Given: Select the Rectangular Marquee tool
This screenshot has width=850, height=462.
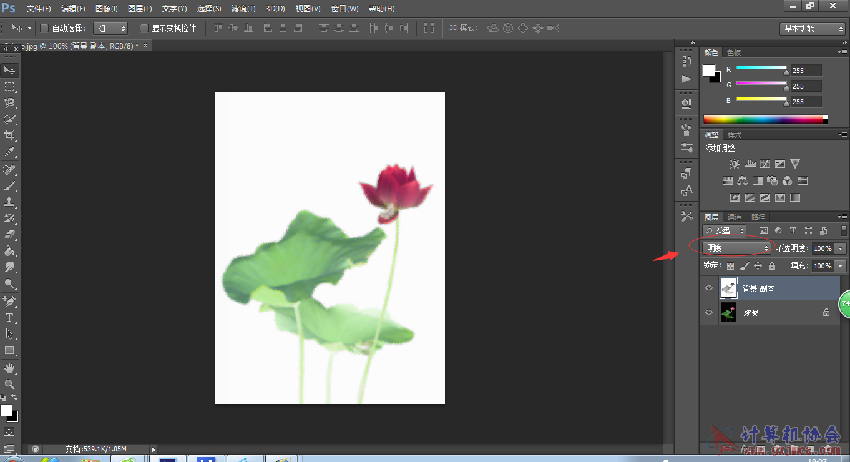Looking at the screenshot, I should [x=9, y=87].
